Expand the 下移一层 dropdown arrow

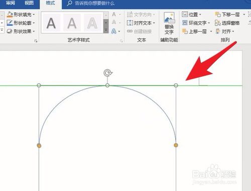point(244,15)
